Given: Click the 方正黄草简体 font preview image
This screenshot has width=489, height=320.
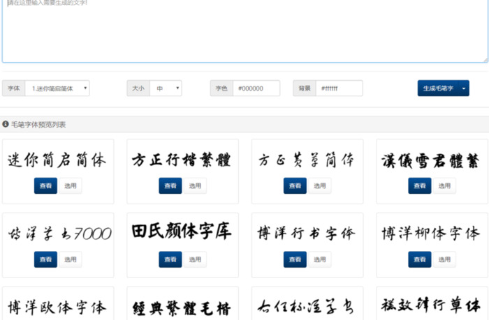Looking at the screenshot, I should [306, 160].
